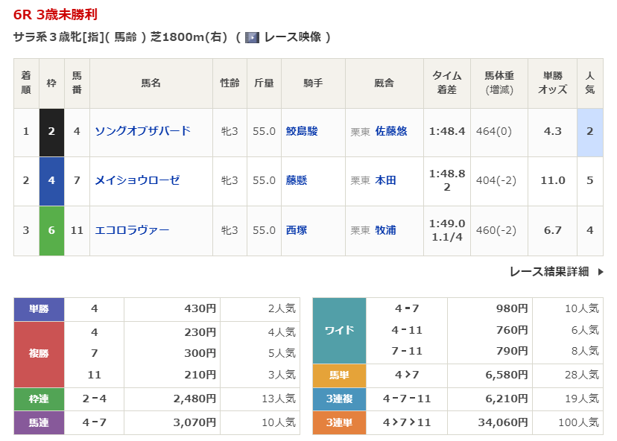
Task: Click the arrow next to レース結果詳細
Action: pyautogui.click(x=601, y=272)
